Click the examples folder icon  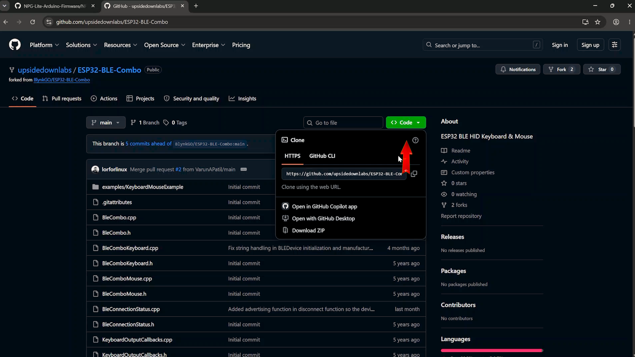[x=96, y=187]
